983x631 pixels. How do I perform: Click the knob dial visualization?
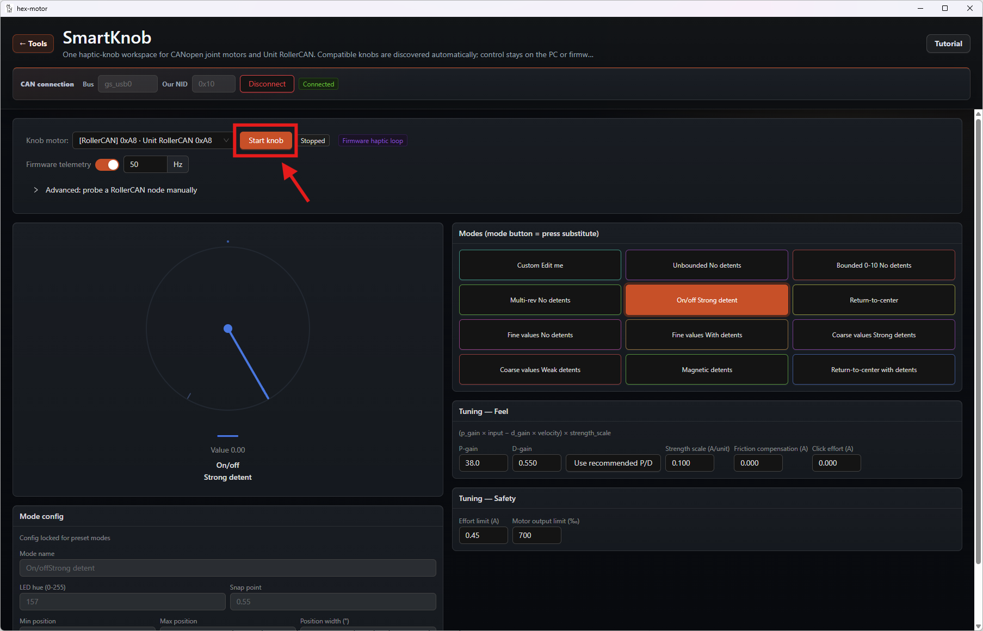pos(228,329)
